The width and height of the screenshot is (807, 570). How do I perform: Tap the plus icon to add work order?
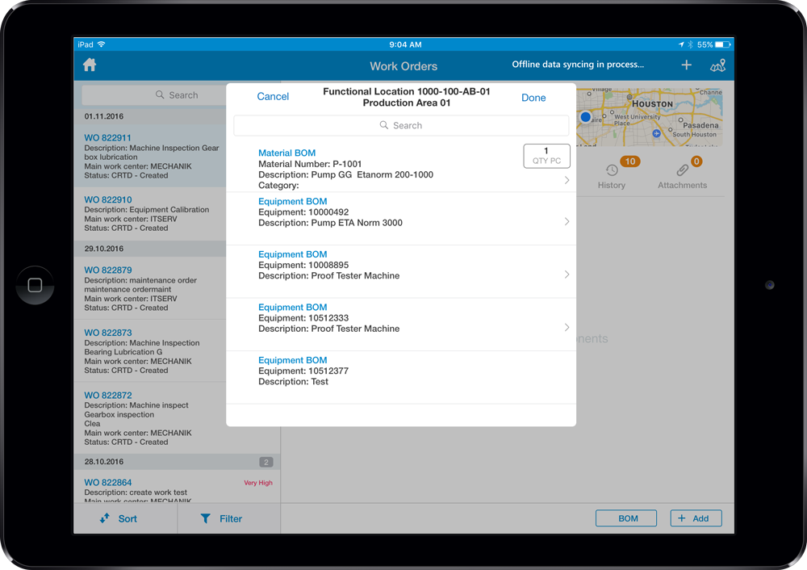[x=686, y=65]
